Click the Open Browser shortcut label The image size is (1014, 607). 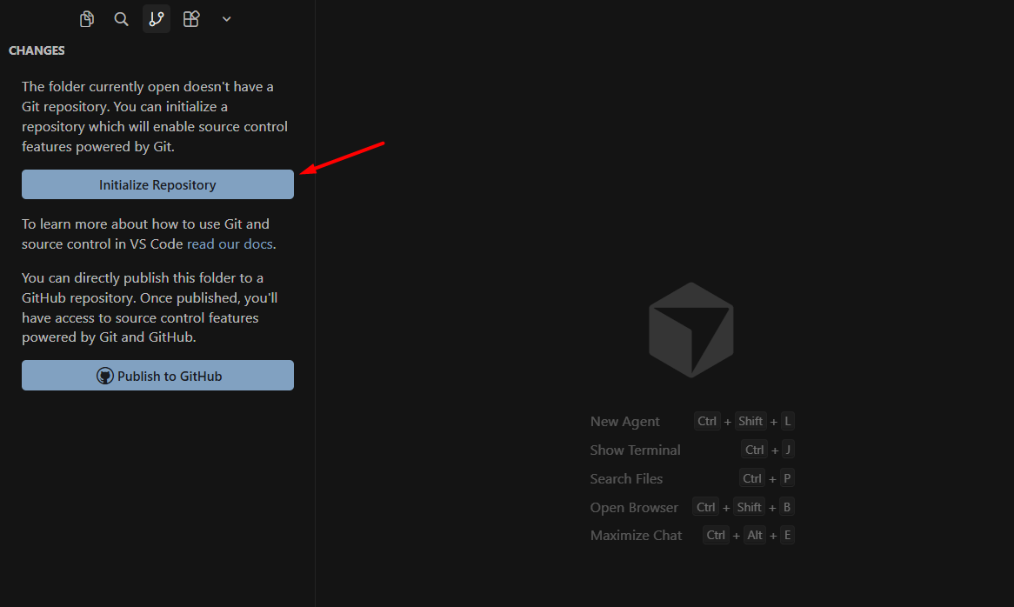634,508
